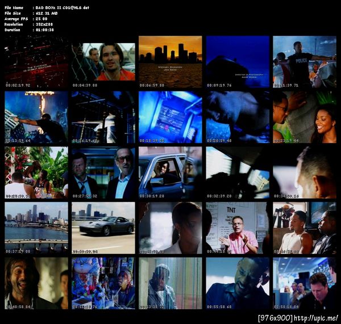The image size is (341, 324).
Task: Click the FPS value '25.00'
Action: tap(41, 19)
